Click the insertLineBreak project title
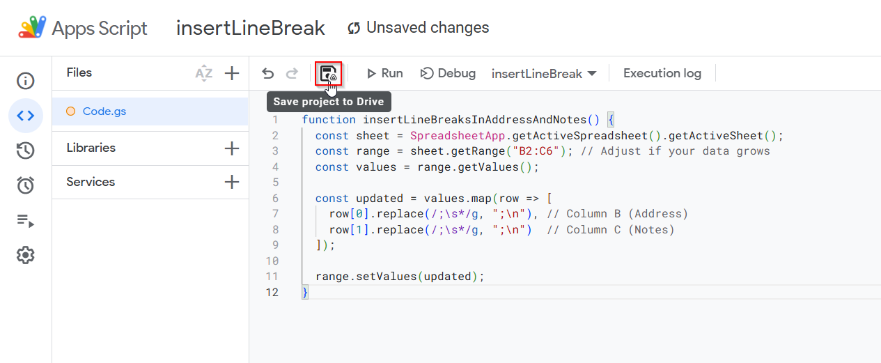The image size is (881, 363). coord(251,28)
